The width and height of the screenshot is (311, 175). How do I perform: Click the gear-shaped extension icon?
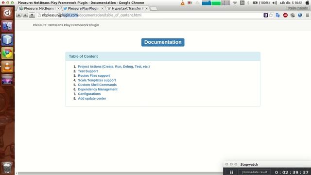coord(293,15)
